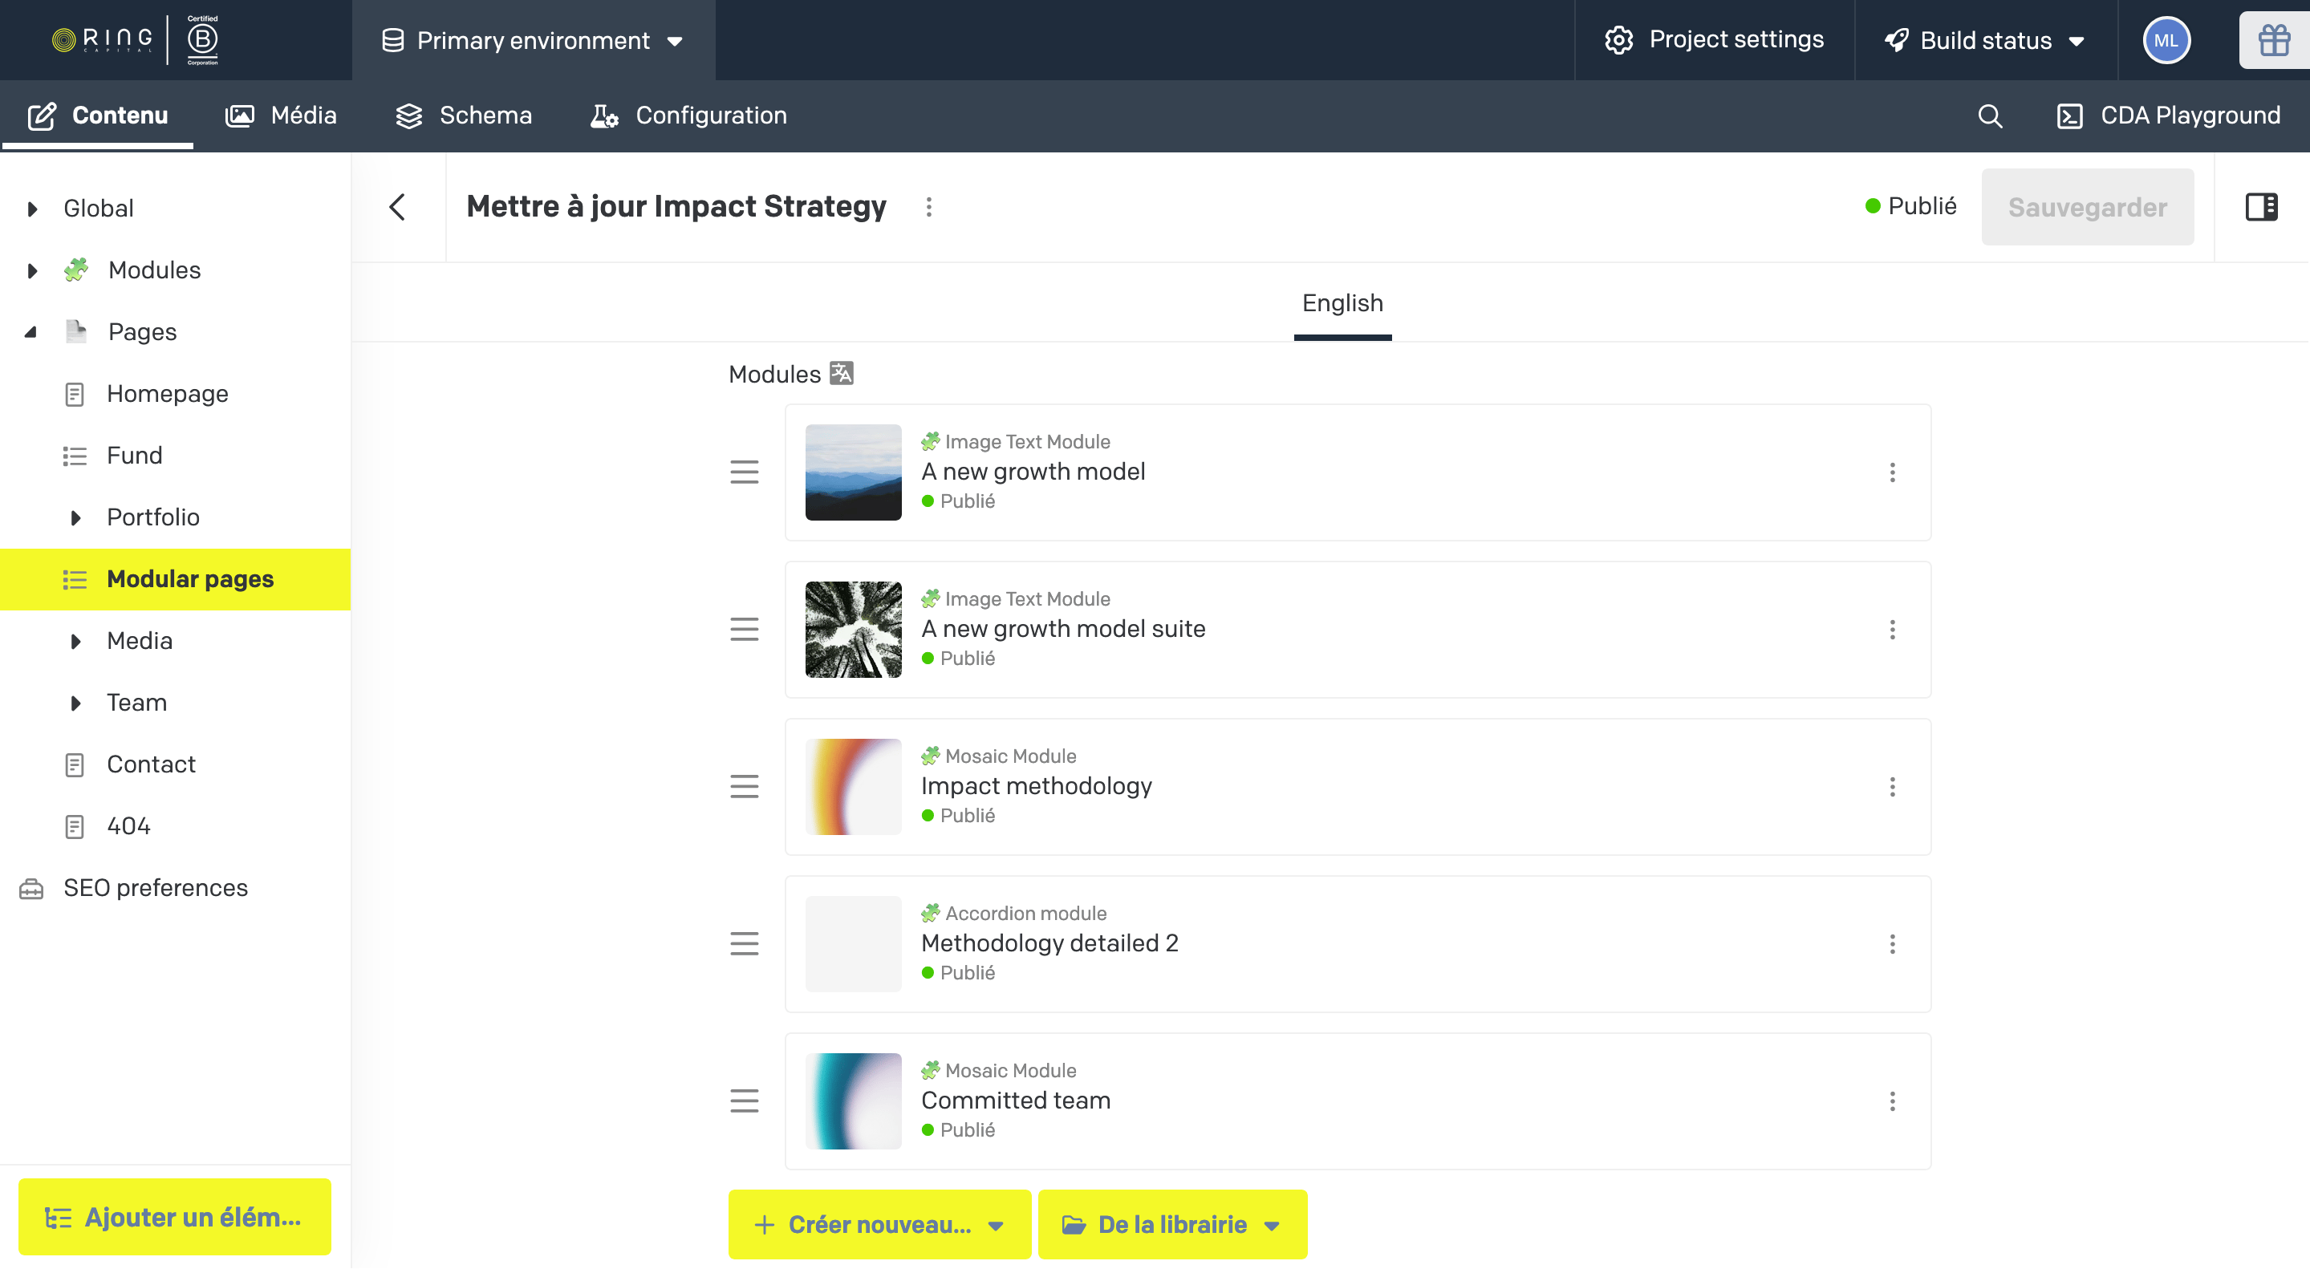
Task: Click the back arrow to exit the document
Action: click(x=398, y=206)
